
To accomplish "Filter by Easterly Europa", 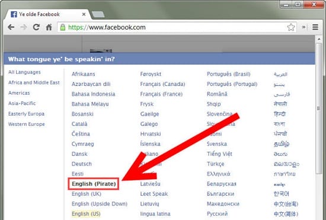I will [x=27, y=114].
